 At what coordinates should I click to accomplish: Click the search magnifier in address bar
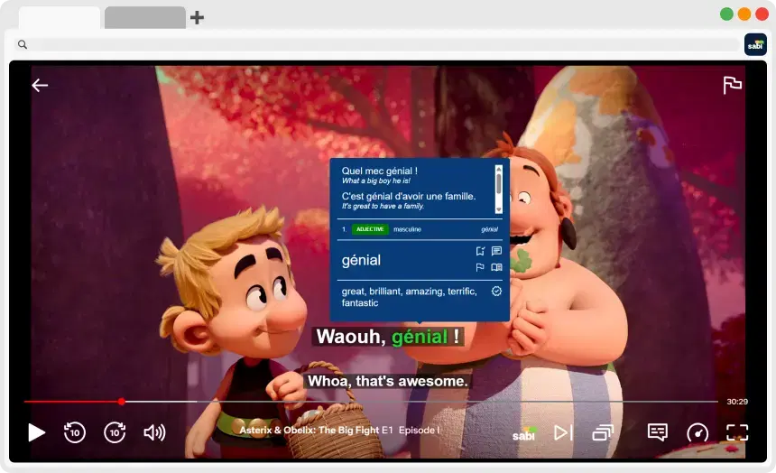[23, 44]
